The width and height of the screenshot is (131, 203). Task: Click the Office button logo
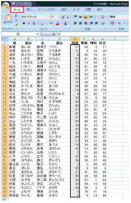[5, 6]
